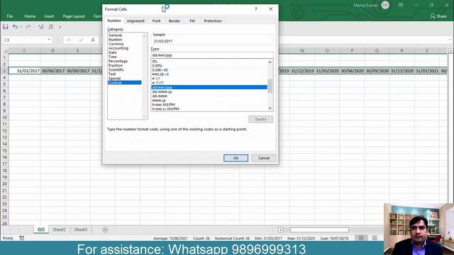The image size is (454, 255).
Task: Click the Type list scrollbar thumb
Action: pyautogui.click(x=270, y=86)
